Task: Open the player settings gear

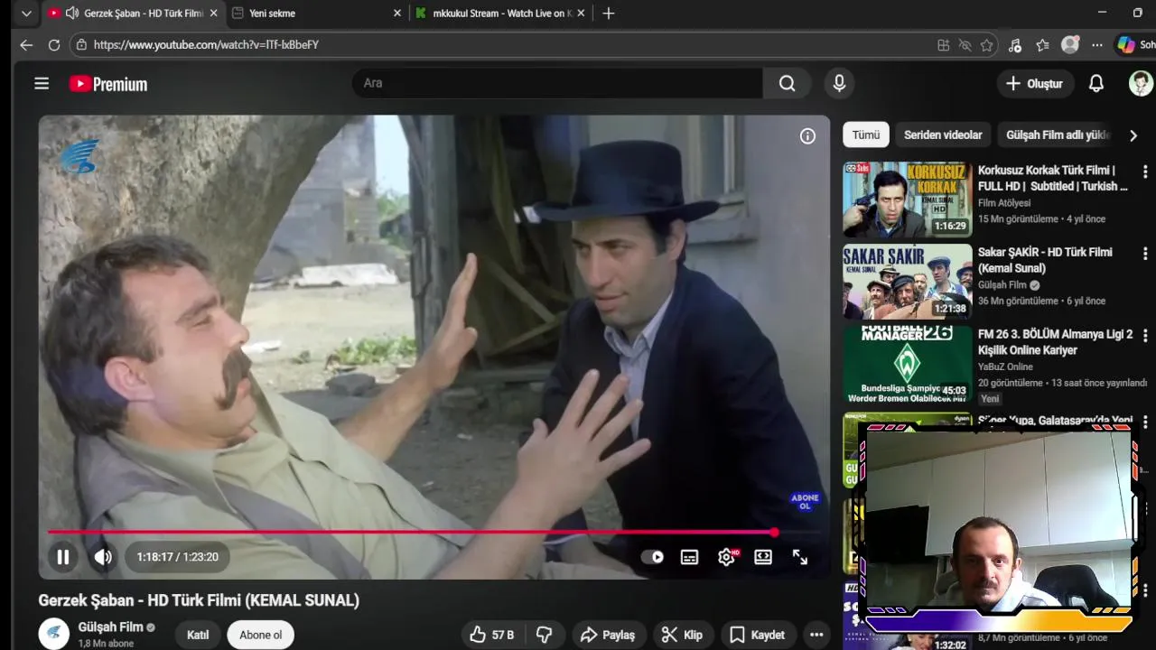Action: pos(726,557)
